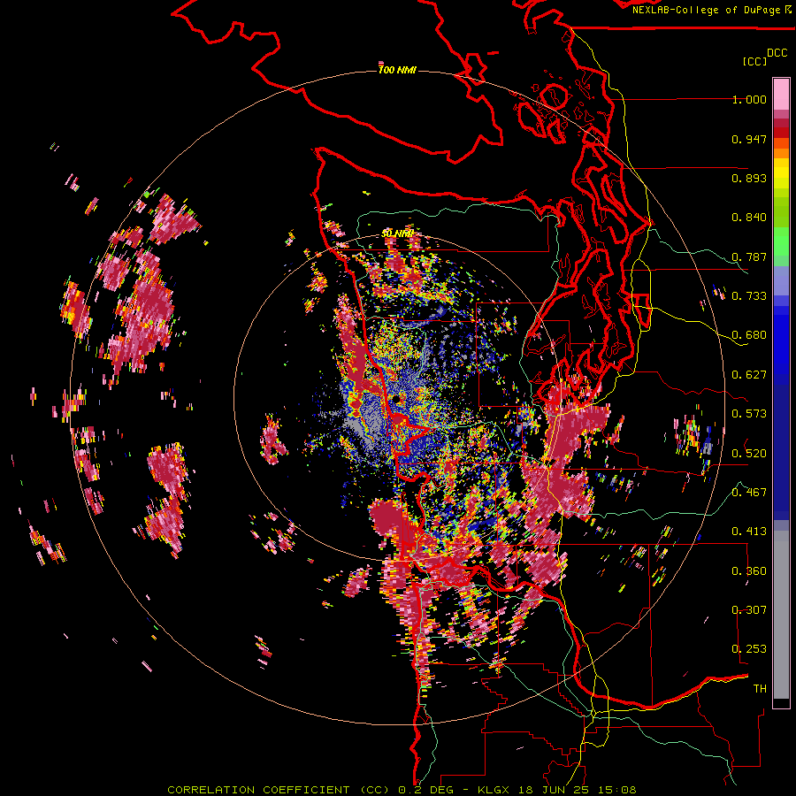Click the 1.000 legend value
796x796 pixels.
pyautogui.click(x=749, y=99)
